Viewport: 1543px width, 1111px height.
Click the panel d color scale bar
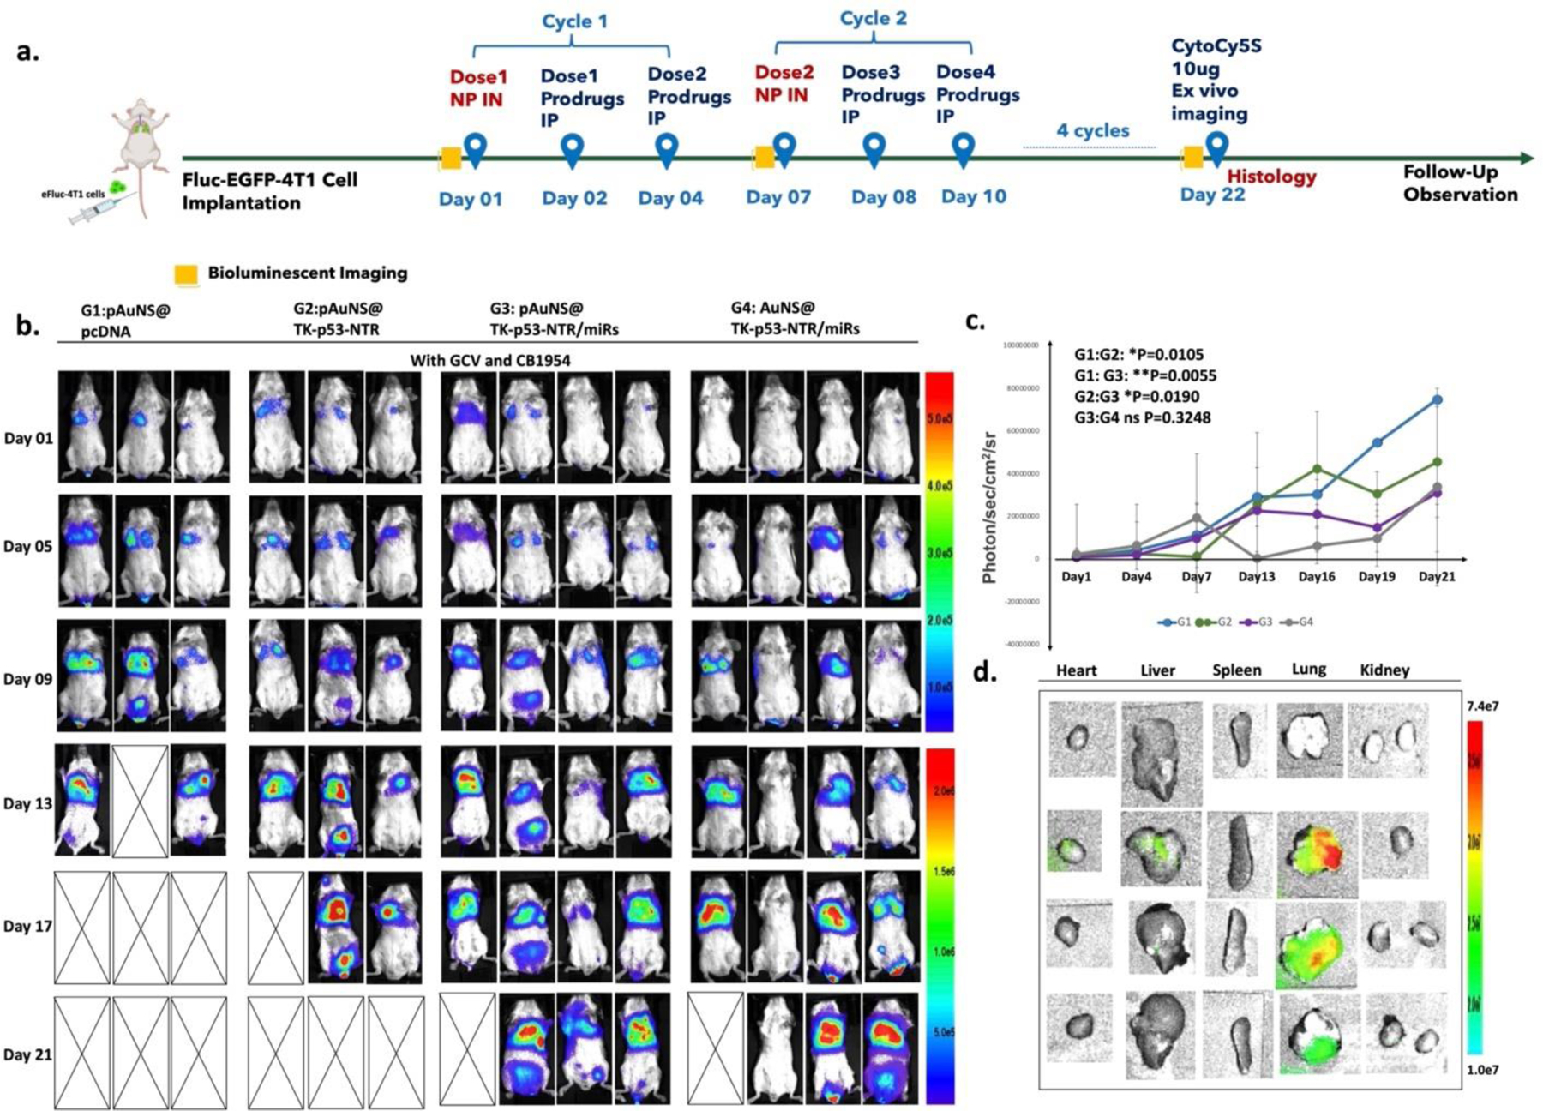point(1474,887)
